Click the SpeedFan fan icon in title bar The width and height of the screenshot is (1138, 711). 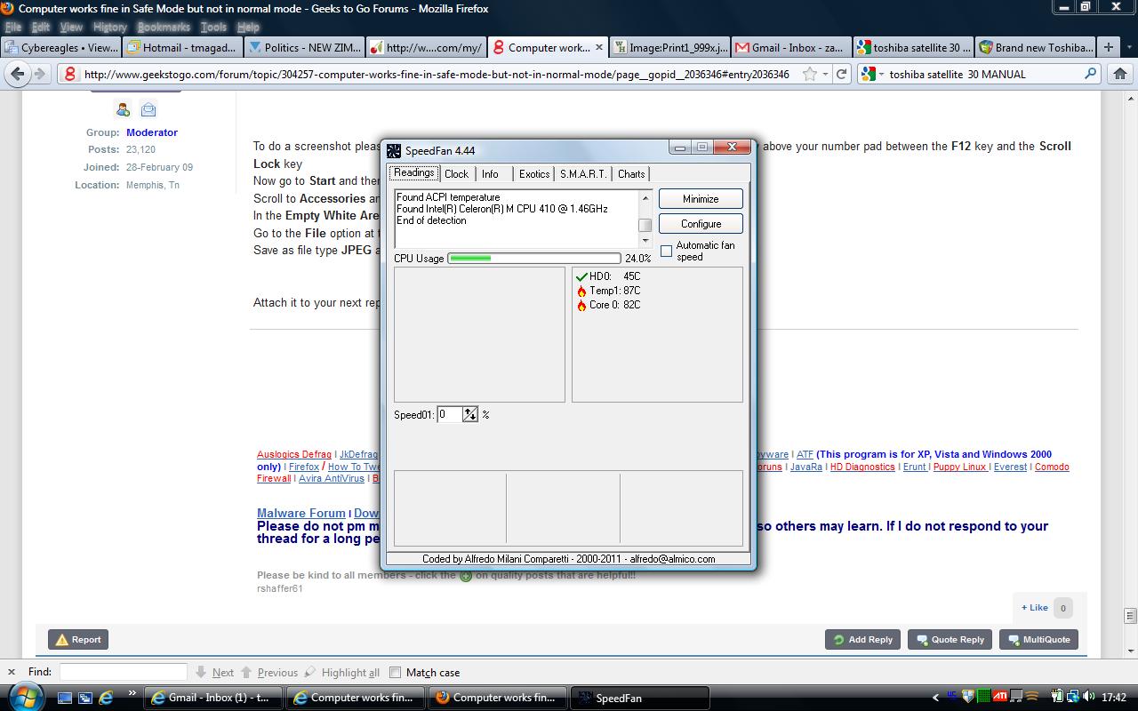(395, 150)
